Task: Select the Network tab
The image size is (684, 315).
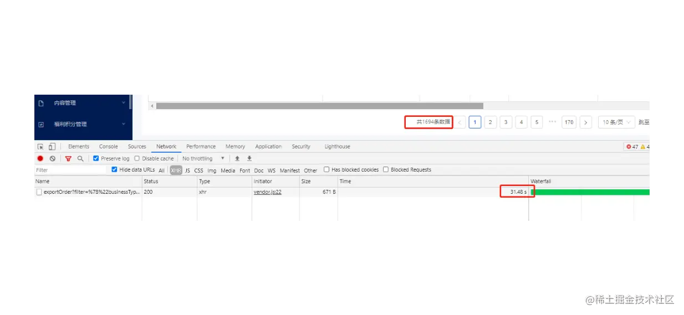Action: (x=166, y=147)
